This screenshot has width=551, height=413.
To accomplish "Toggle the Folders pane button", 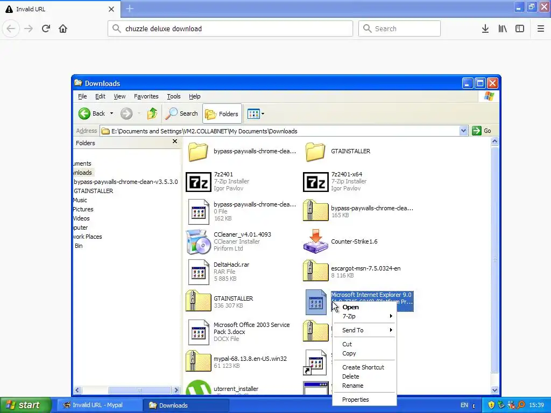I will click(222, 114).
